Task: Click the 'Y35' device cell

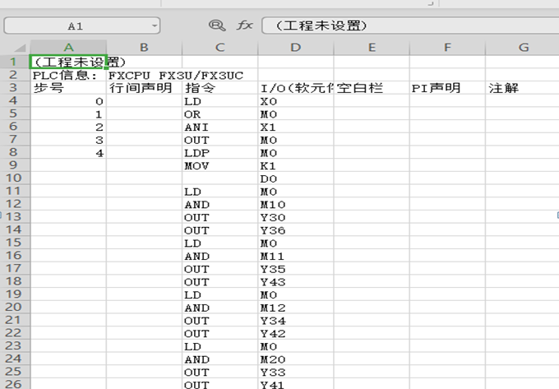Action: pos(296,268)
